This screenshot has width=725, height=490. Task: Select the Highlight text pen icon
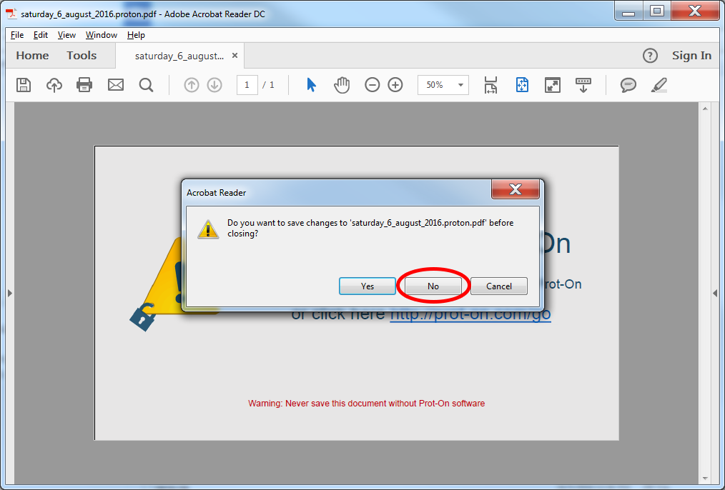tap(659, 85)
